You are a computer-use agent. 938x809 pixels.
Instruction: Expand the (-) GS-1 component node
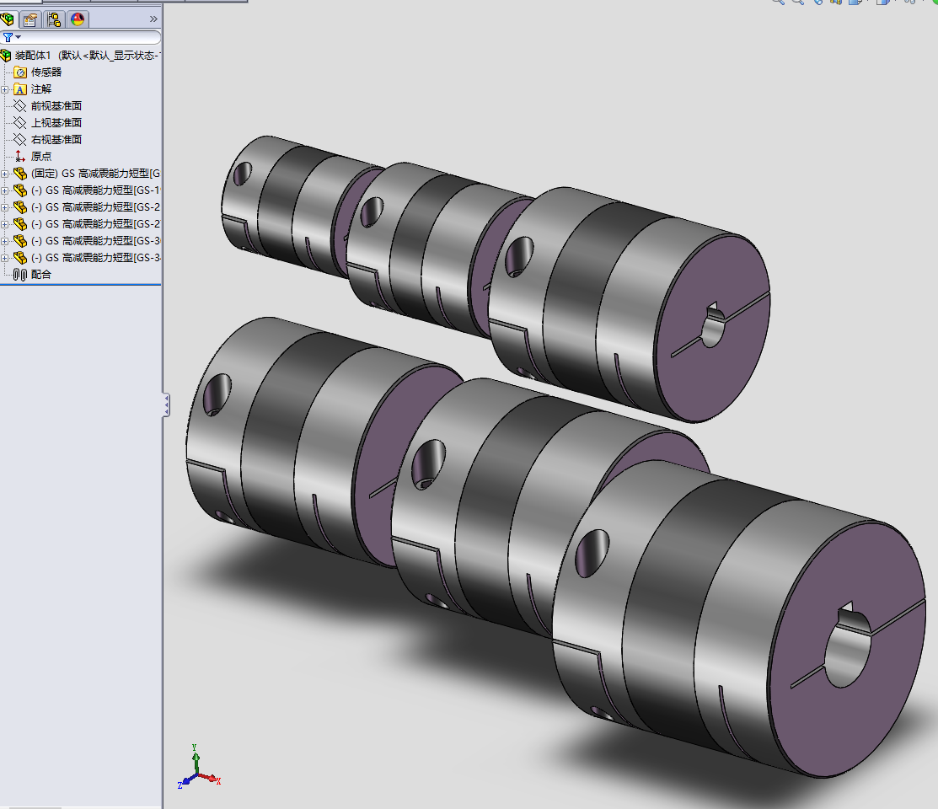[5, 190]
